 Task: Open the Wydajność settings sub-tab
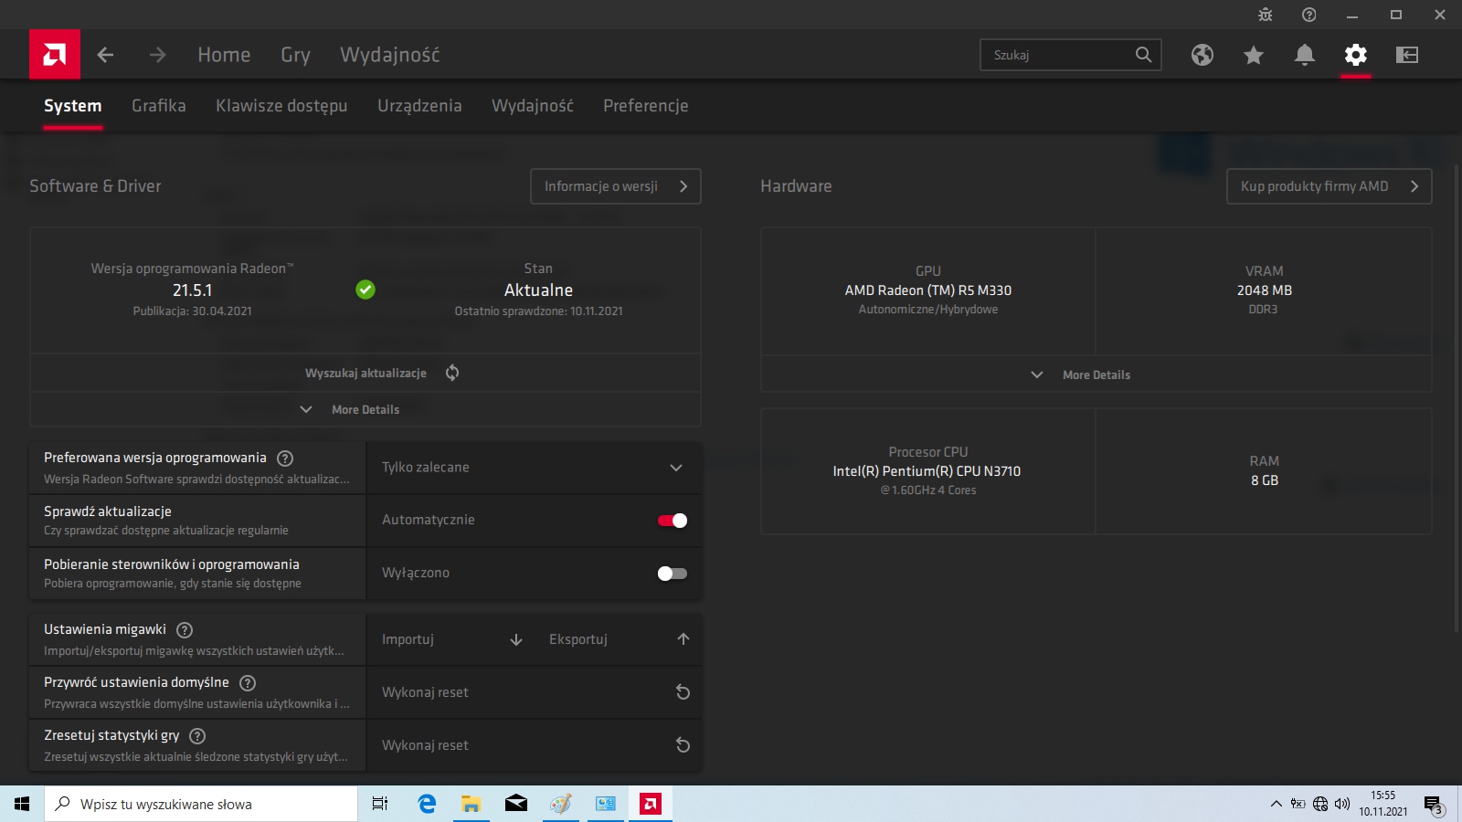533,106
